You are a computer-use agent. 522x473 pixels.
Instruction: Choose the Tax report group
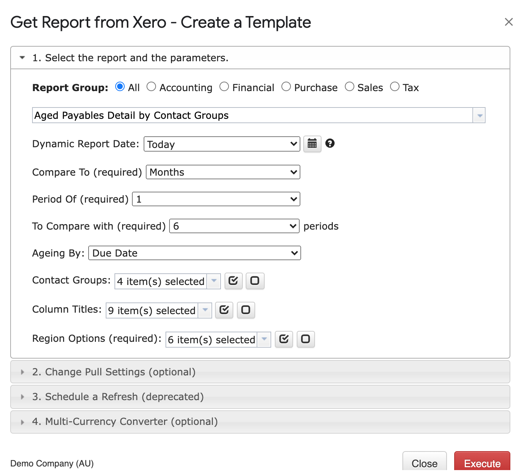pos(395,87)
